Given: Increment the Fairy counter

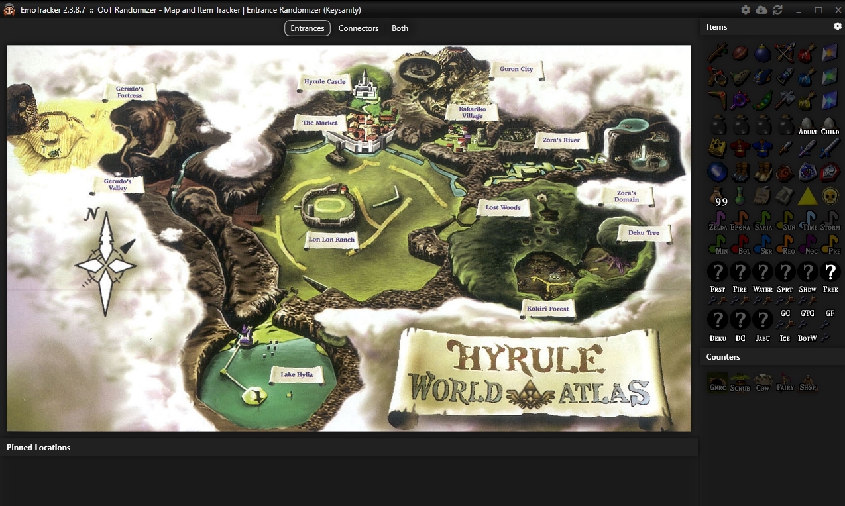Looking at the screenshot, I should [x=785, y=383].
